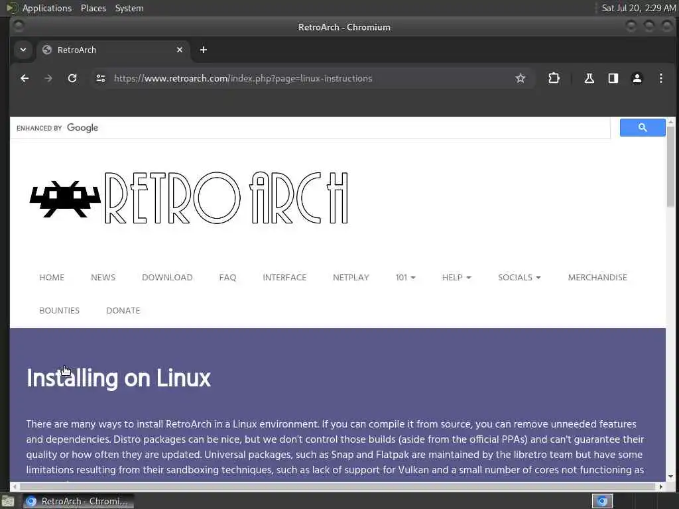
Task: Click the Enhanced by Google search field
Action: (310, 128)
